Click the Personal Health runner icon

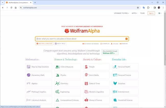pyautogui.click(x=115, y=67)
